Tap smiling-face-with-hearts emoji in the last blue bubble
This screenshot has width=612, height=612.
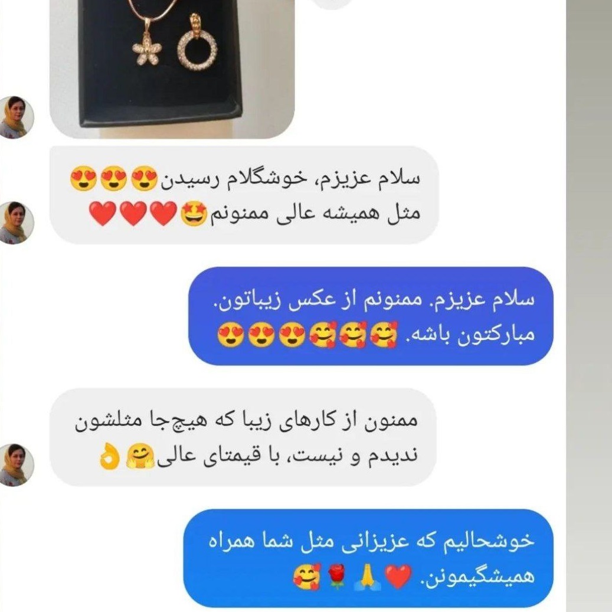coord(307,577)
